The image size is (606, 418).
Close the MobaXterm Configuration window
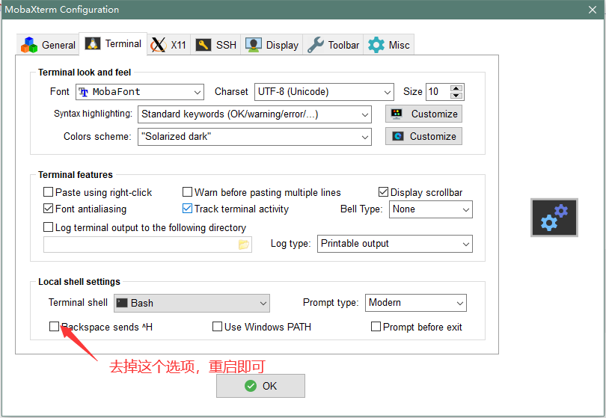tap(593, 10)
